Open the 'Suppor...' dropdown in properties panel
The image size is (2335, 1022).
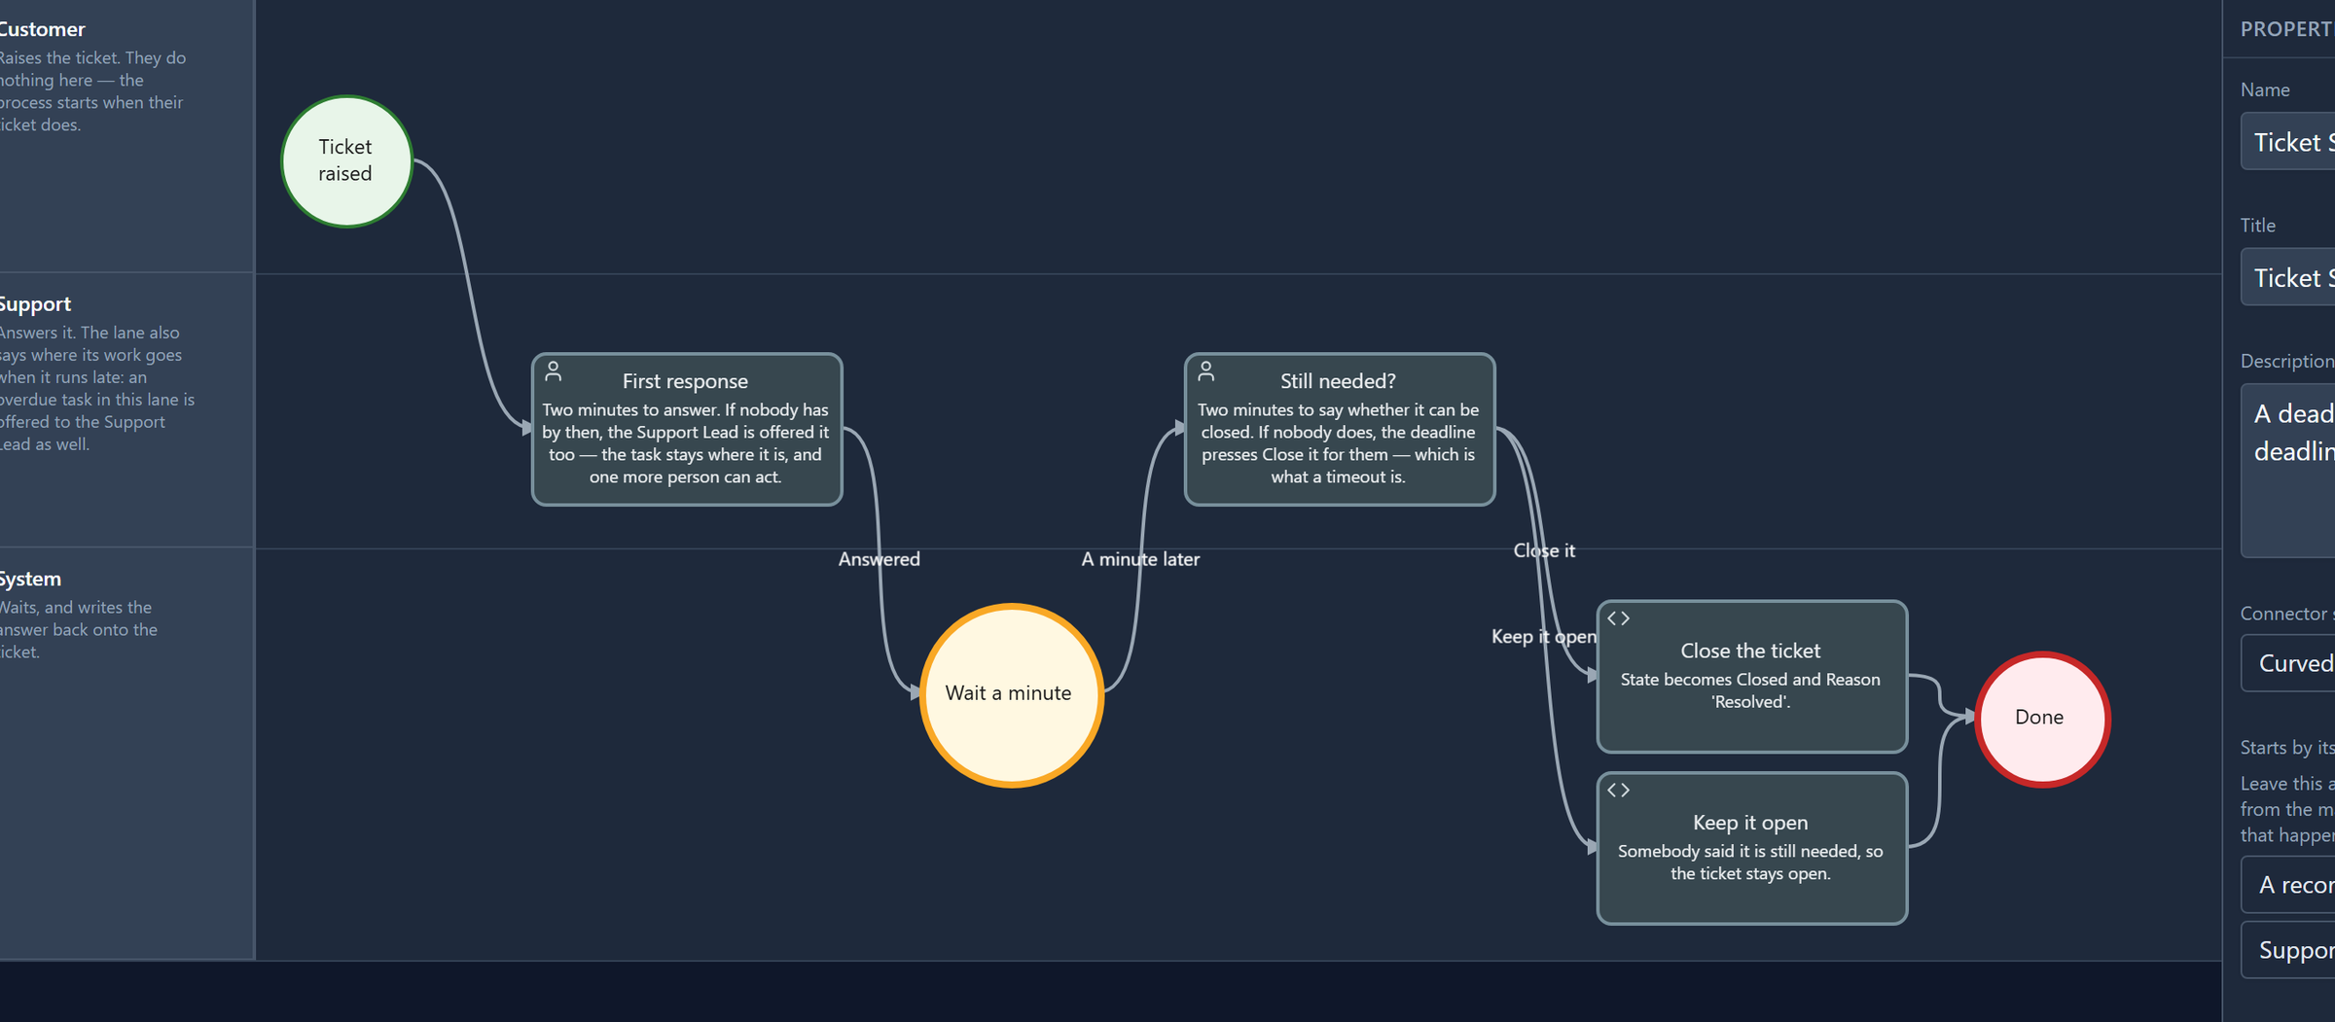tap(2287, 950)
